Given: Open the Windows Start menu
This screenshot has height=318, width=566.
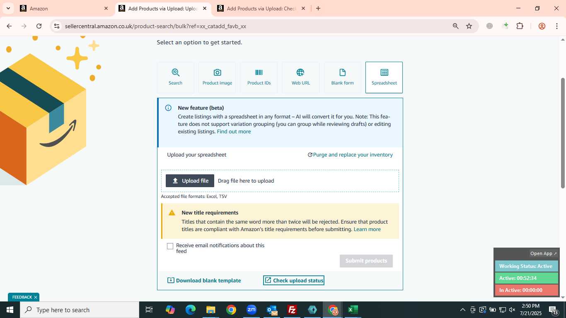Looking at the screenshot, I should pyautogui.click(x=10, y=310).
